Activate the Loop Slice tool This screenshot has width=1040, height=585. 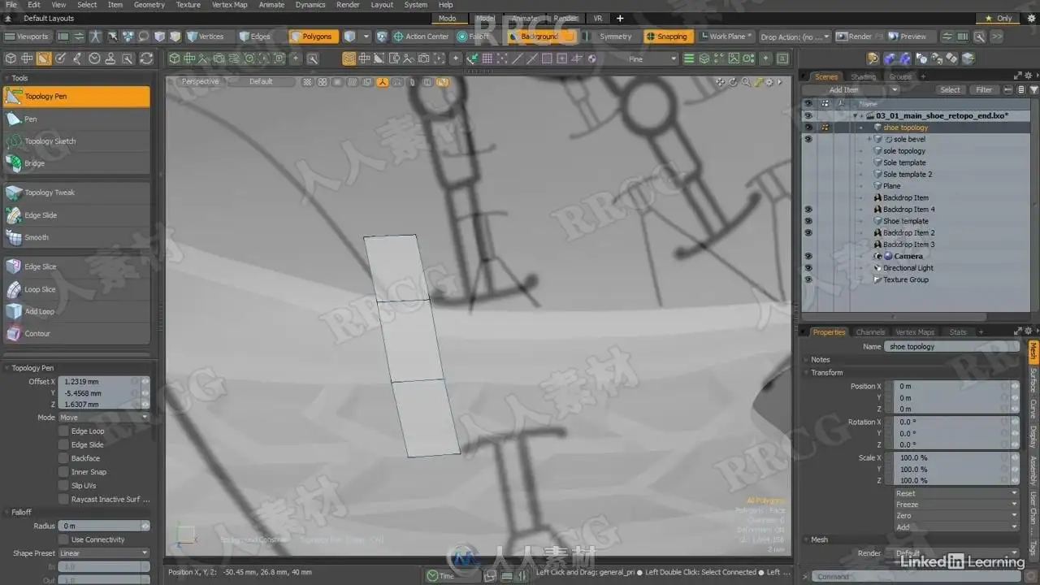coord(76,289)
